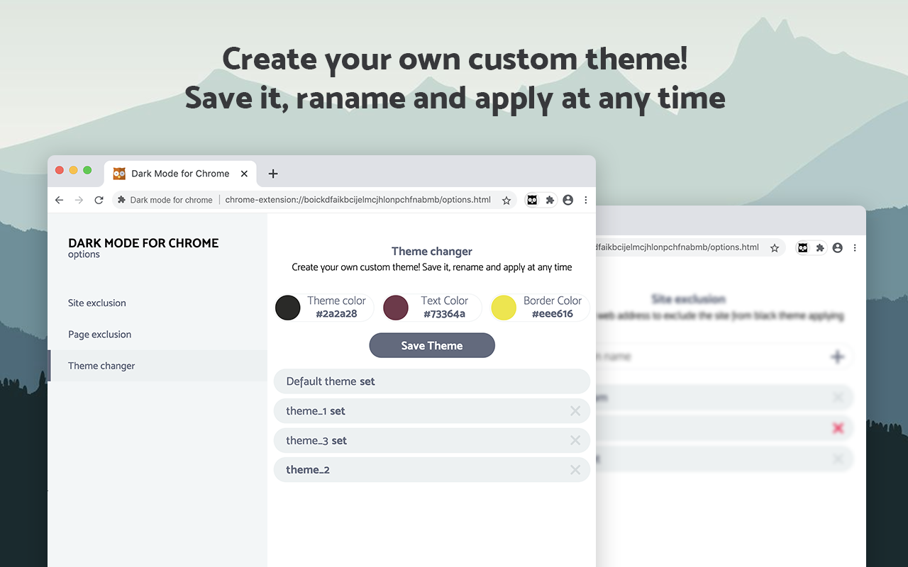Close the front browser window
This screenshot has width=908, height=567.
tap(60, 170)
